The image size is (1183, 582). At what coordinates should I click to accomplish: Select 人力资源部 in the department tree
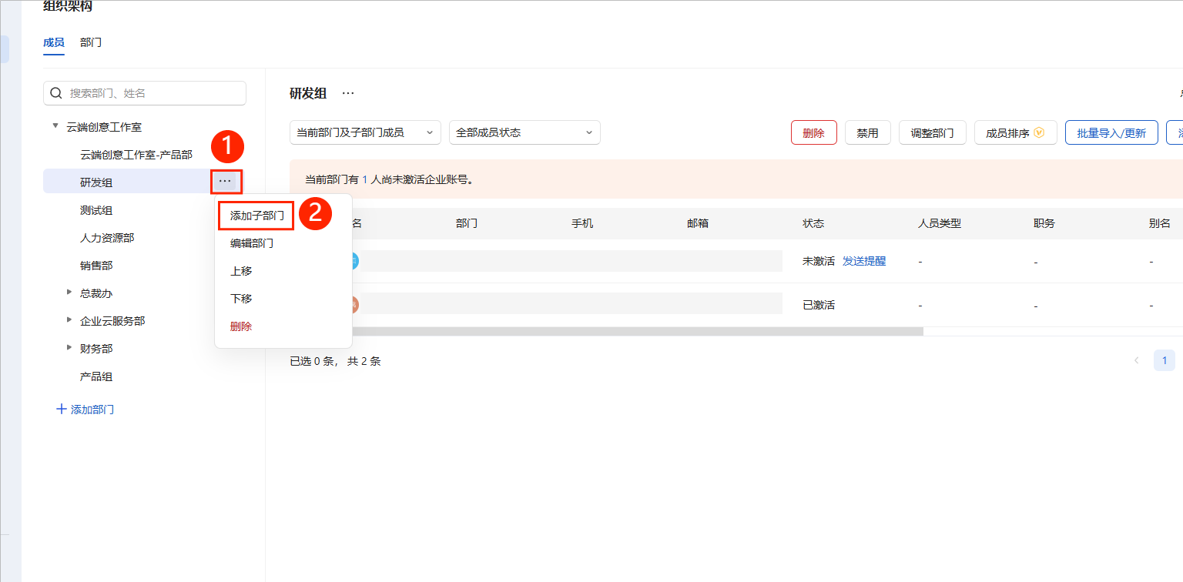pyautogui.click(x=107, y=238)
